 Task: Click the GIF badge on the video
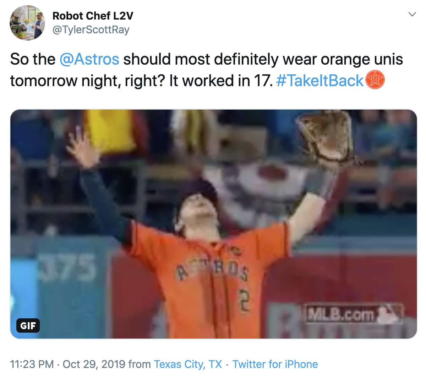click(29, 326)
